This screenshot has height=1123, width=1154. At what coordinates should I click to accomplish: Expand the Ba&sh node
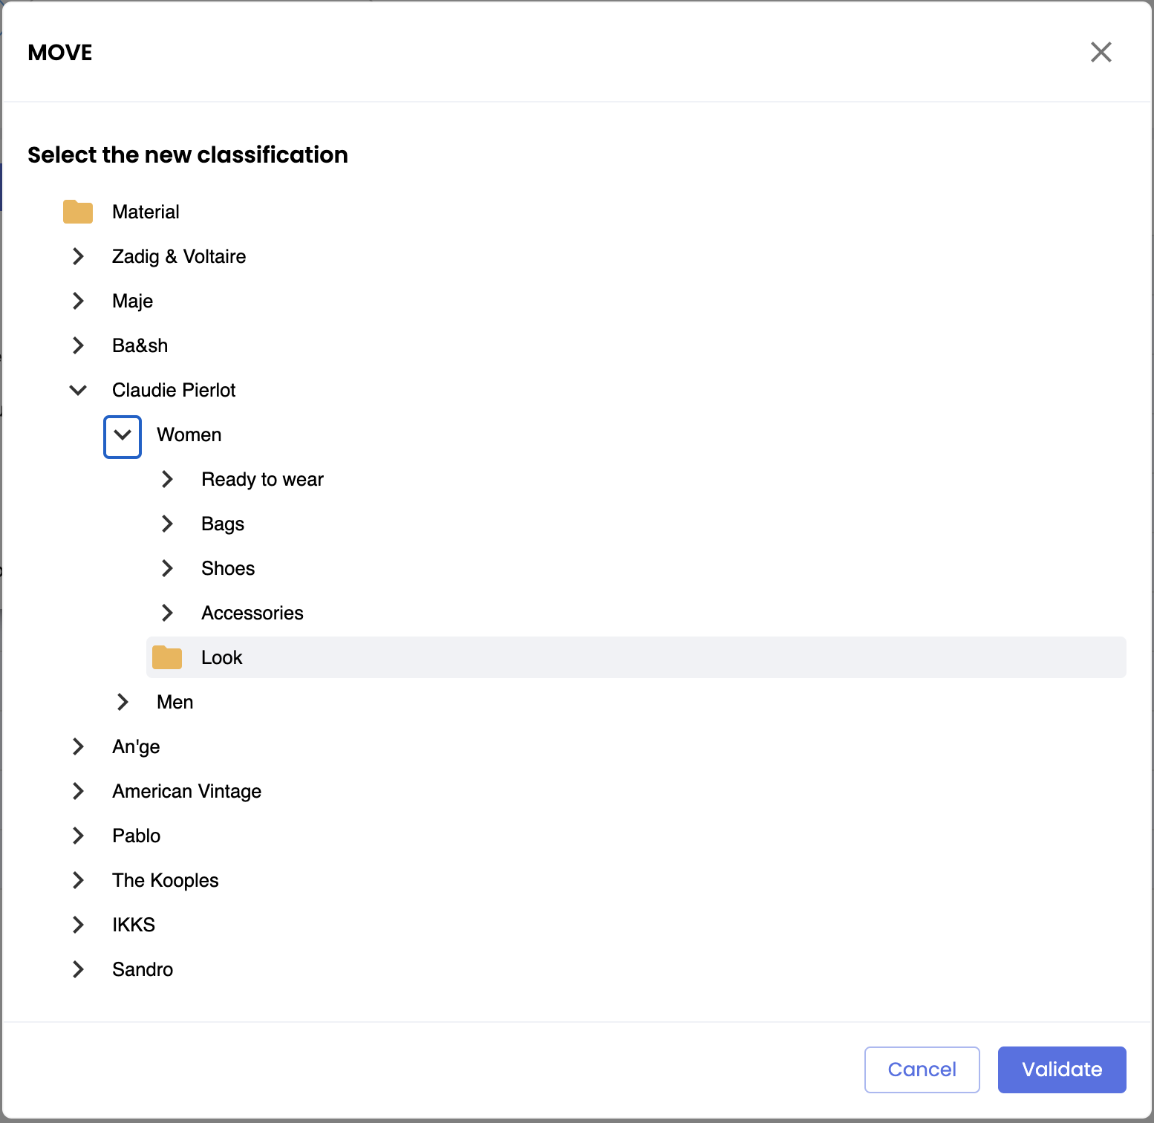tap(78, 345)
